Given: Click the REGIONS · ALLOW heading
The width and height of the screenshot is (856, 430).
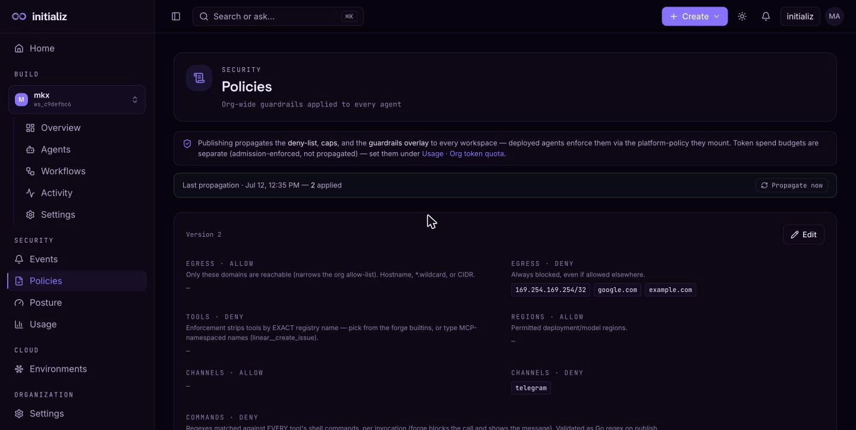Looking at the screenshot, I should (x=547, y=318).
